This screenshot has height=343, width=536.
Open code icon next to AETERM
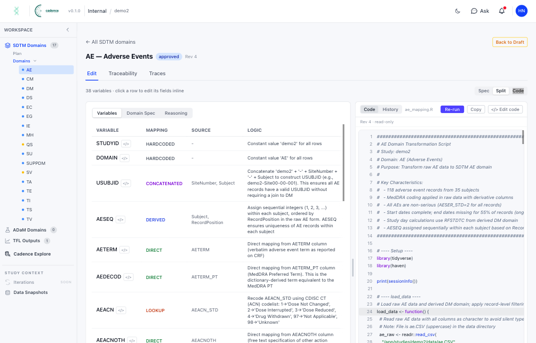tap(124, 250)
